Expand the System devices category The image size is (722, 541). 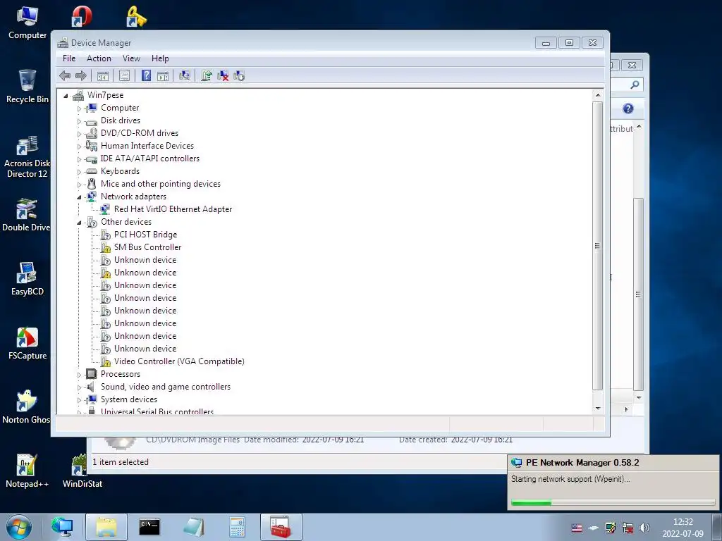coord(79,400)
